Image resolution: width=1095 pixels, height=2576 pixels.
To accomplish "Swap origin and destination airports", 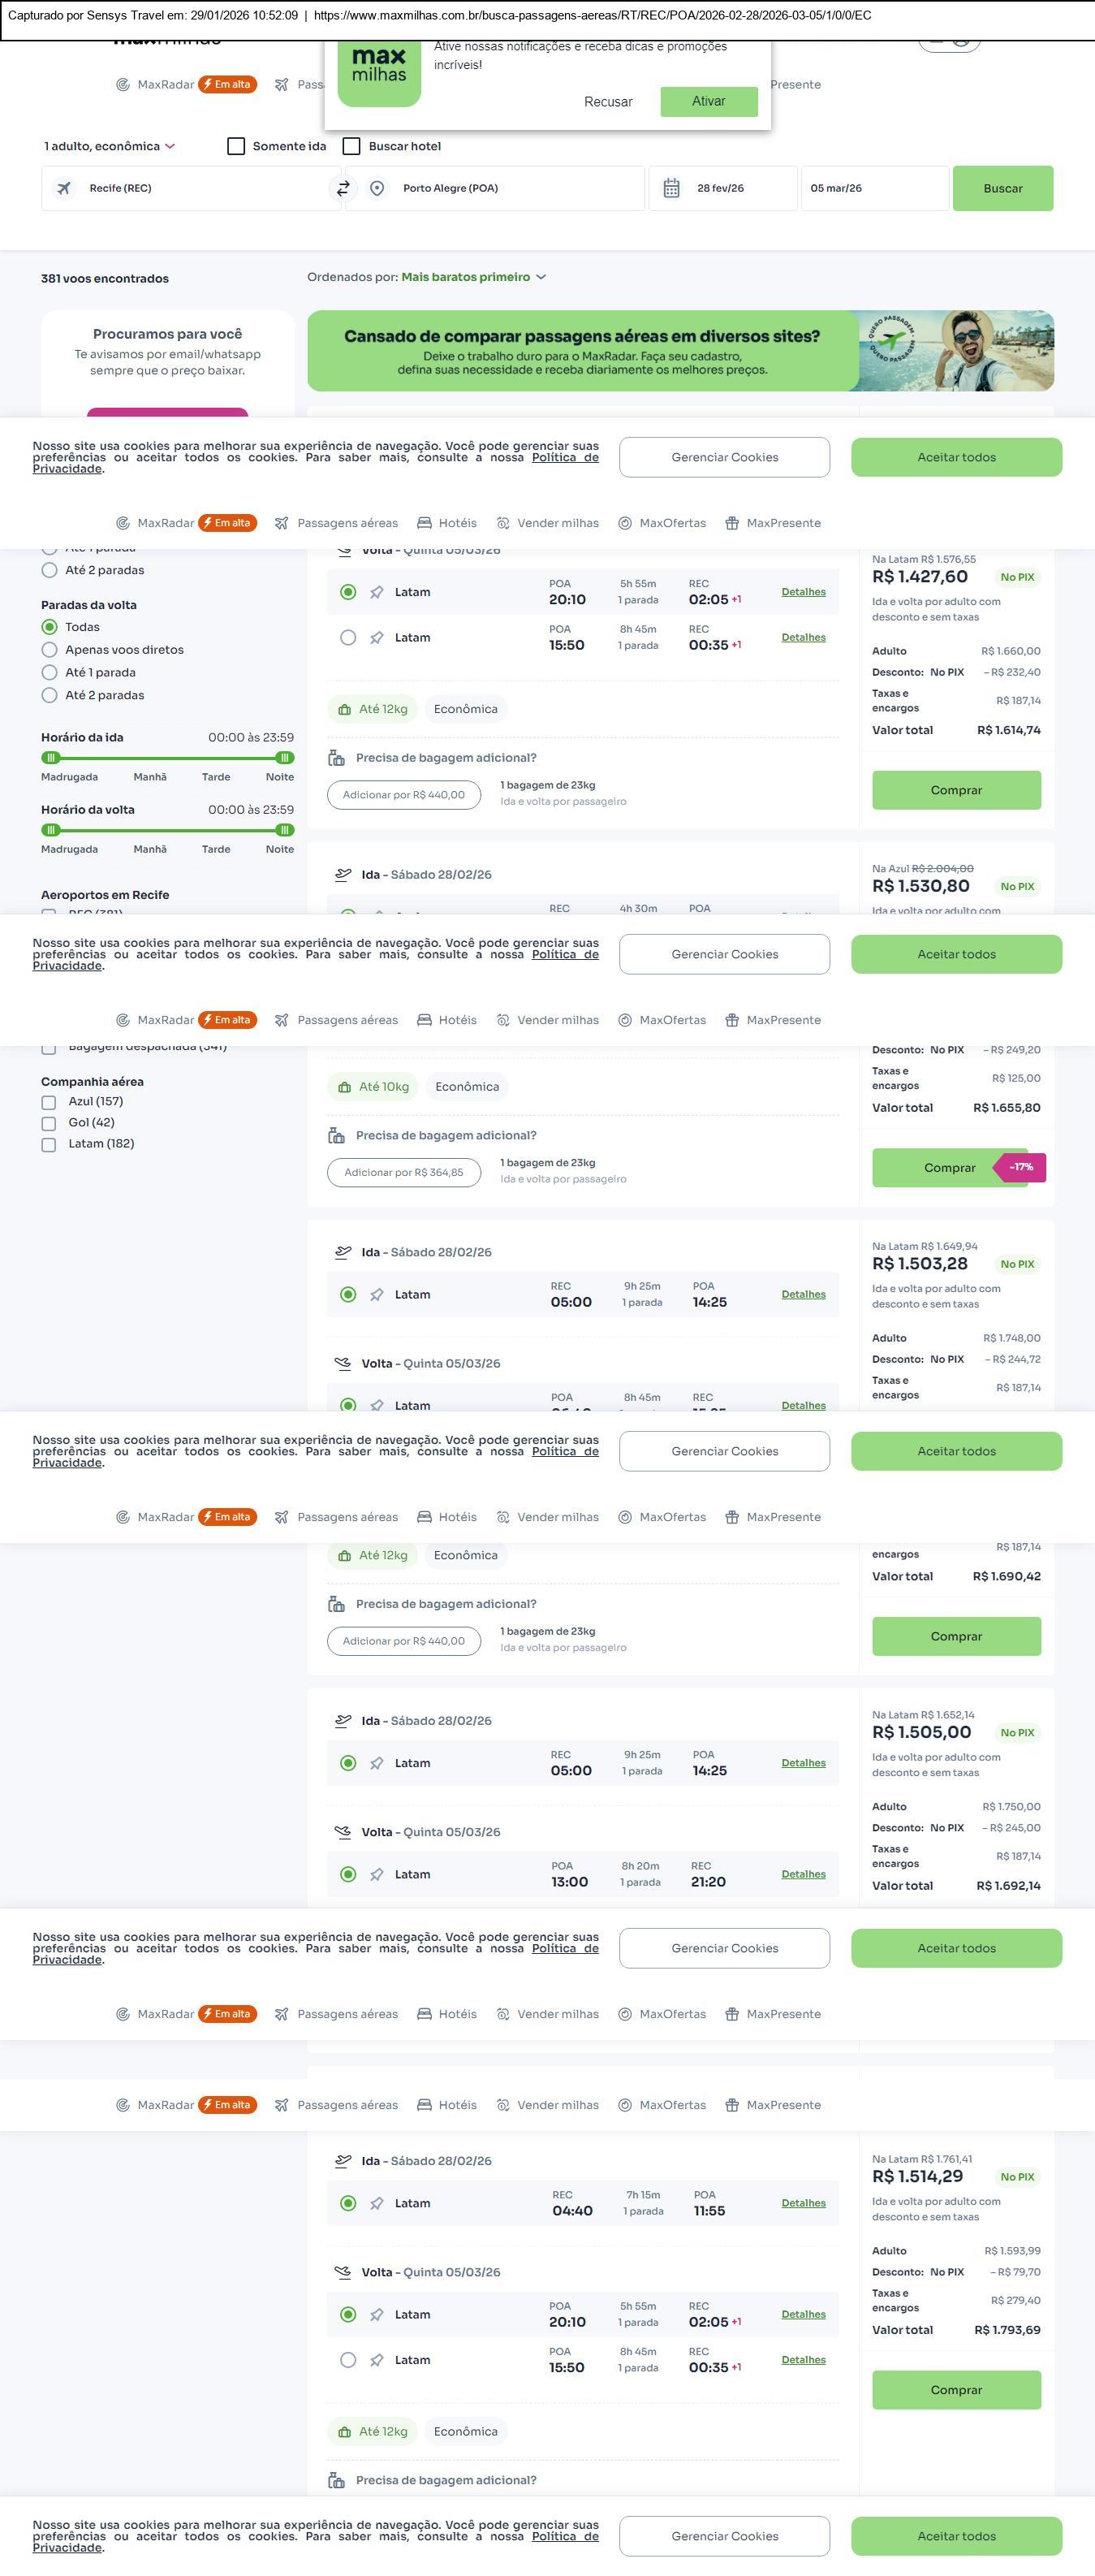I will tap(343, 188).
